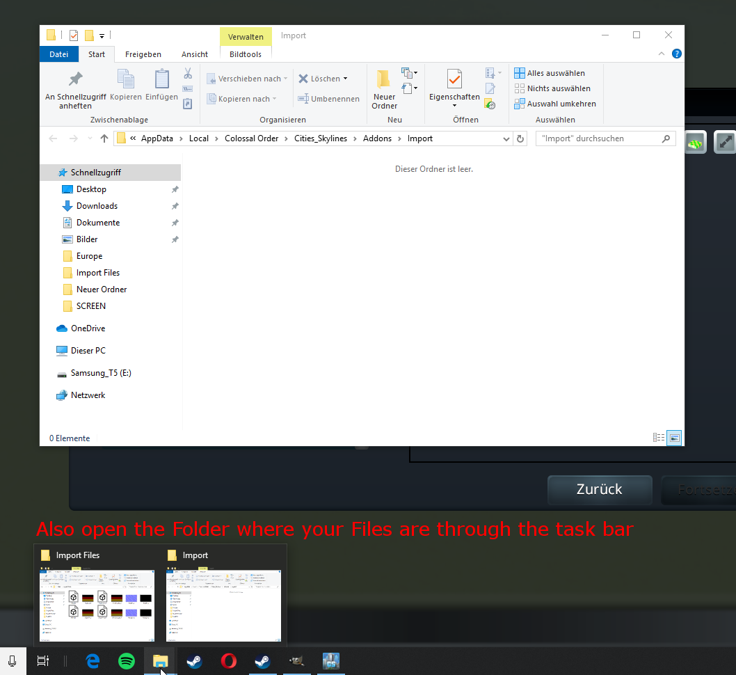Click Nichts auswählen

552,88
